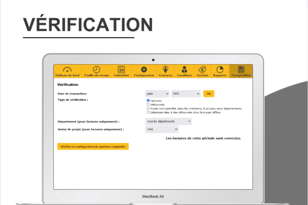Open the Gestion price tag icon

pyautogui.click(x=202, y=69)
